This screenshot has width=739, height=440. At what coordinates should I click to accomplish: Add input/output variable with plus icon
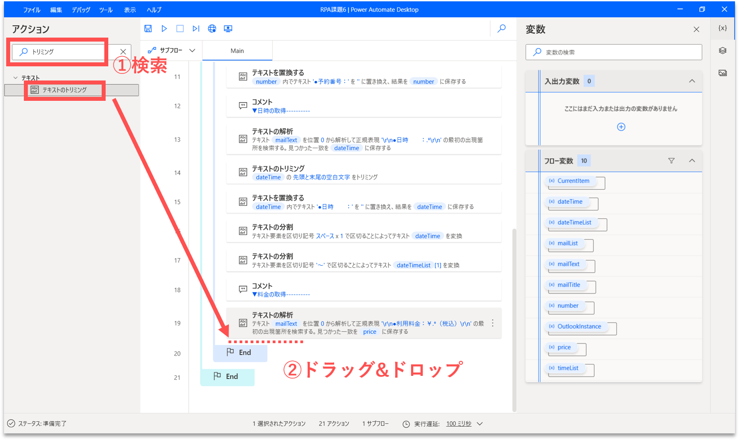(x=621, y=127)
